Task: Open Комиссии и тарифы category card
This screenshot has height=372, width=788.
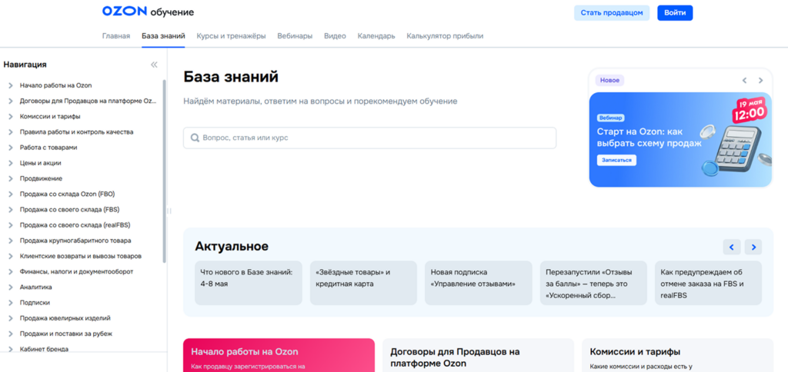Action: (677, 355)
